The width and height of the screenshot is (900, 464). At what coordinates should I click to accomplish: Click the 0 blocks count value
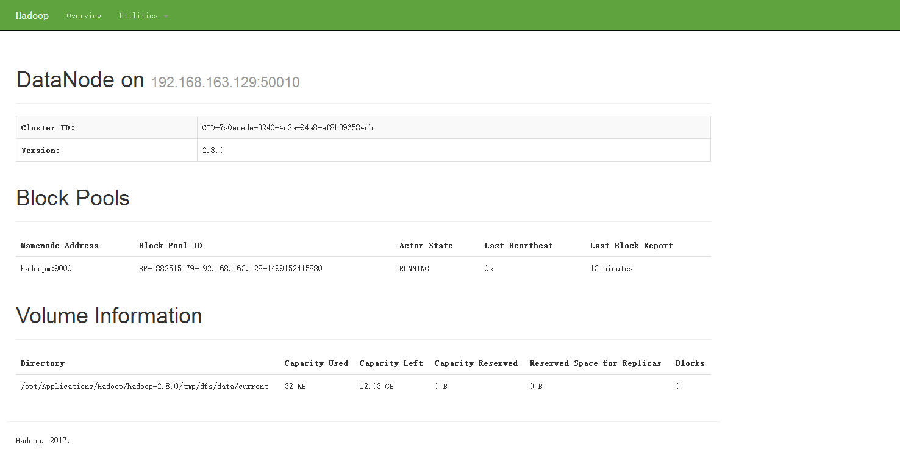[677, 387]
